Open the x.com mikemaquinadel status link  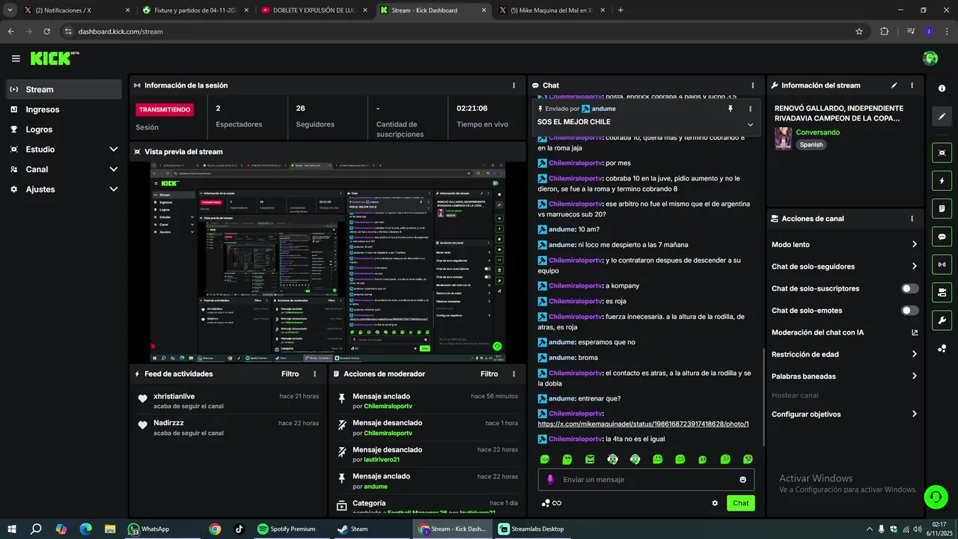coord(643,424)
